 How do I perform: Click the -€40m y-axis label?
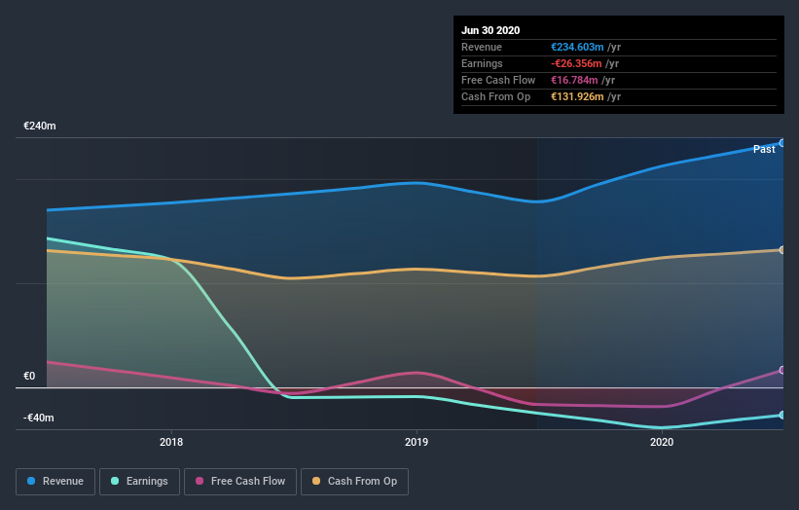pyautogui.click(x=39, y=418)
